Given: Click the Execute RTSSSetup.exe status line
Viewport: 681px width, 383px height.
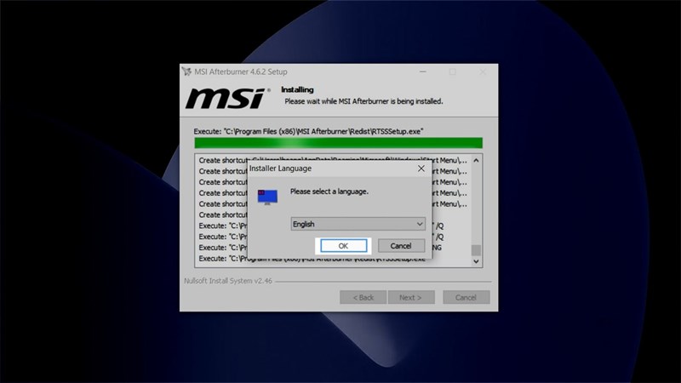Looking at the screenshot, I should pos(308,132).
